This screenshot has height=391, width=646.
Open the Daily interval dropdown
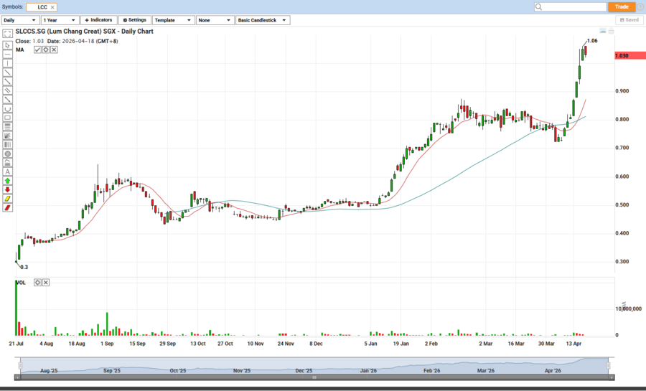coord(20,20)
